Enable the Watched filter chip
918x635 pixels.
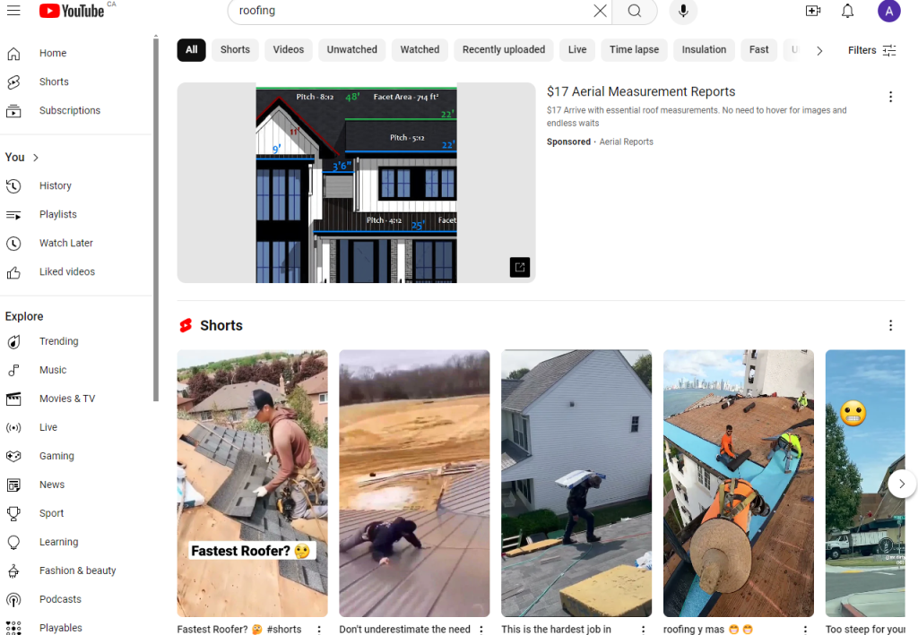419,49
